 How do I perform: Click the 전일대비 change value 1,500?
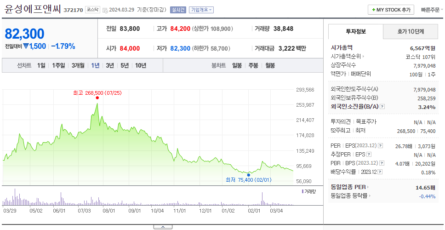pos(37,46)
